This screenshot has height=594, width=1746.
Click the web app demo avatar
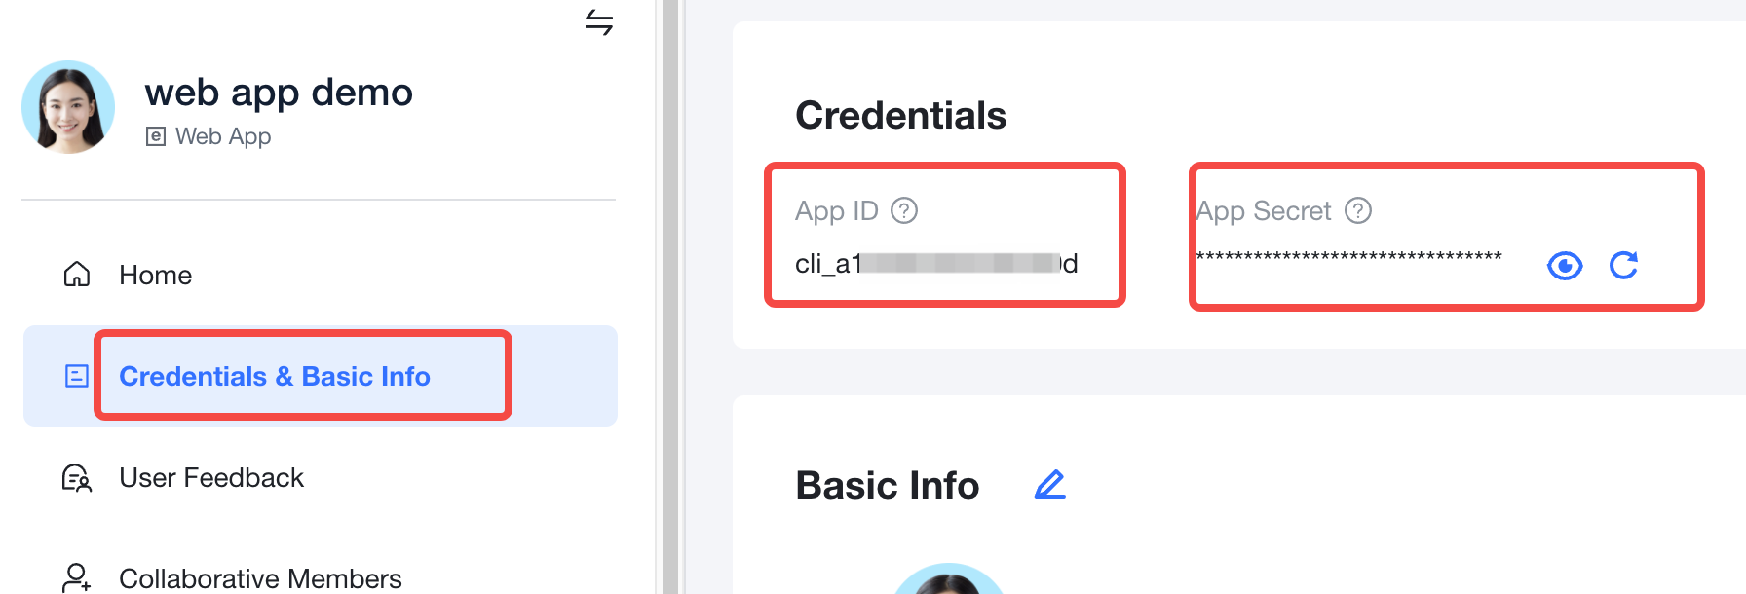[x=68, y=107]
